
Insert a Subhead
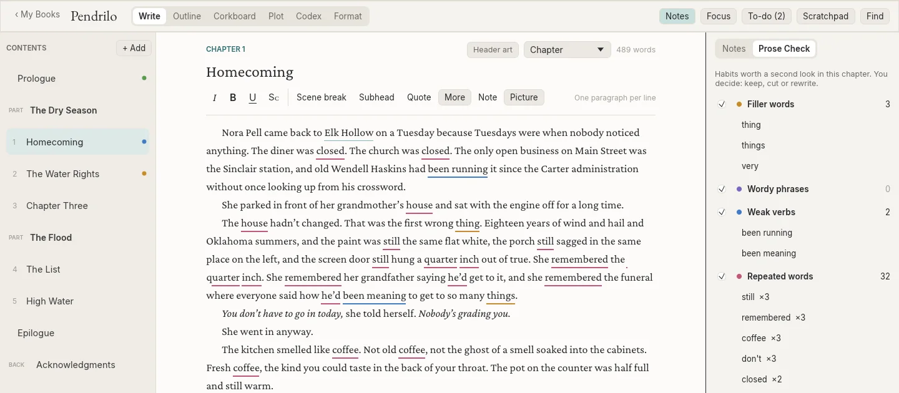tap(376, 97)
